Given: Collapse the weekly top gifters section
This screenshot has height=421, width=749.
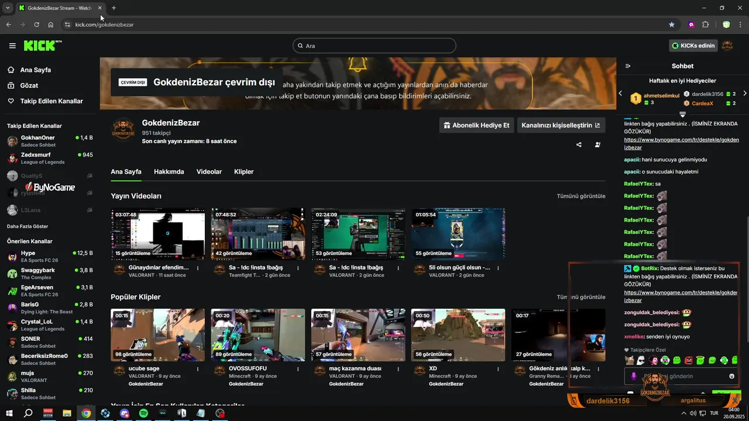Looking at the screenshot, I should [x=682, y=113].
